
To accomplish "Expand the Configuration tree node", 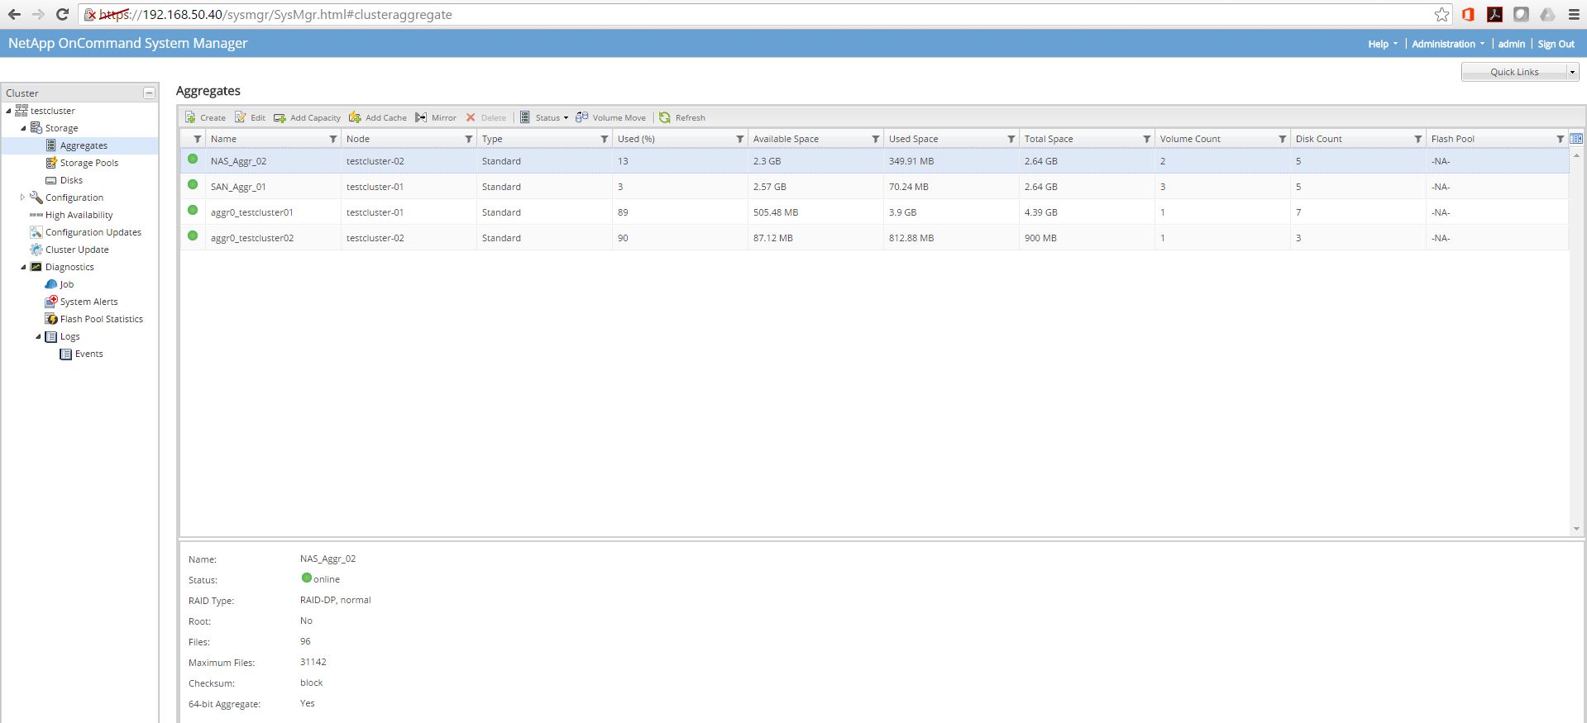I will pos(22,197).
